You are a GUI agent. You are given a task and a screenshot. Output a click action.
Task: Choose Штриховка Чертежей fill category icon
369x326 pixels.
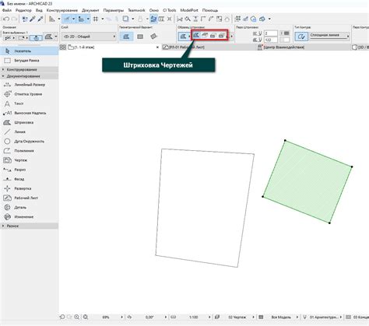point(196,36)
